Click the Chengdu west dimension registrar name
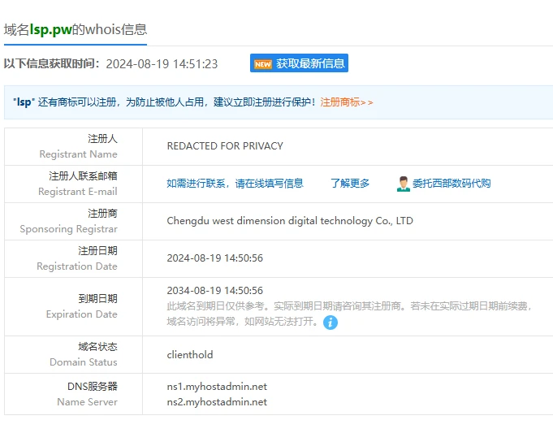553x433 pixels. click(x=290, y=221)
